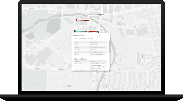The height and width of the screenshot is (101, 183).
Task: Click the 'Additional Details' heading
Action: point(80,59)
